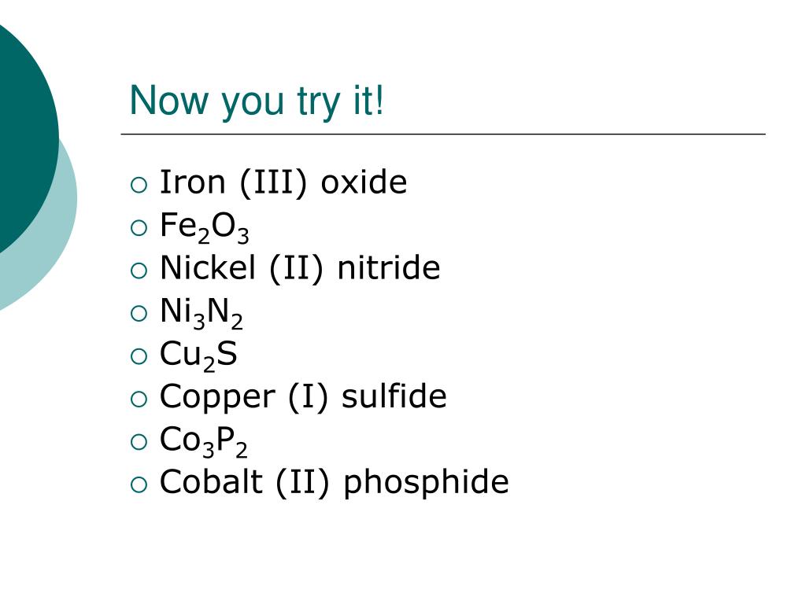Click the bullet circle beside Cu2S

[x=139, y=356]
